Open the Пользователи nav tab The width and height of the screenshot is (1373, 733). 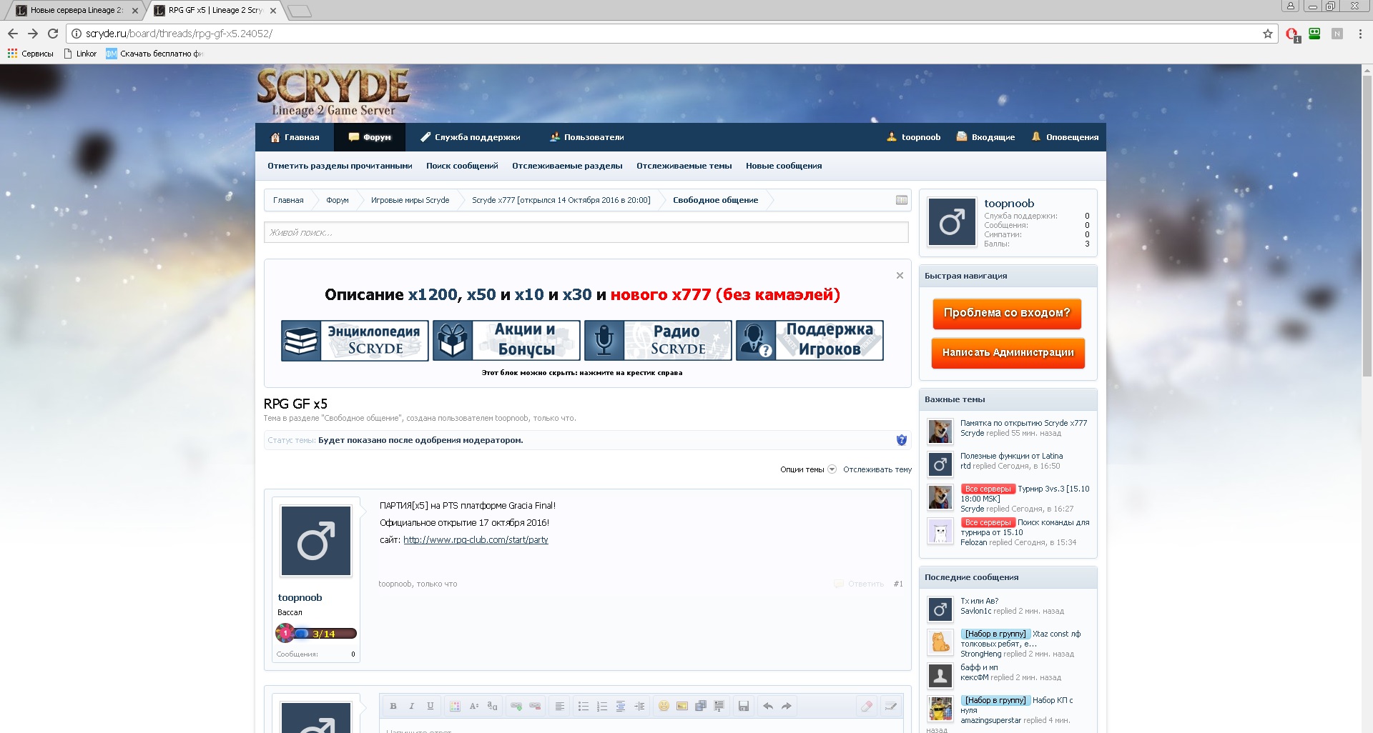pos(587,137)
